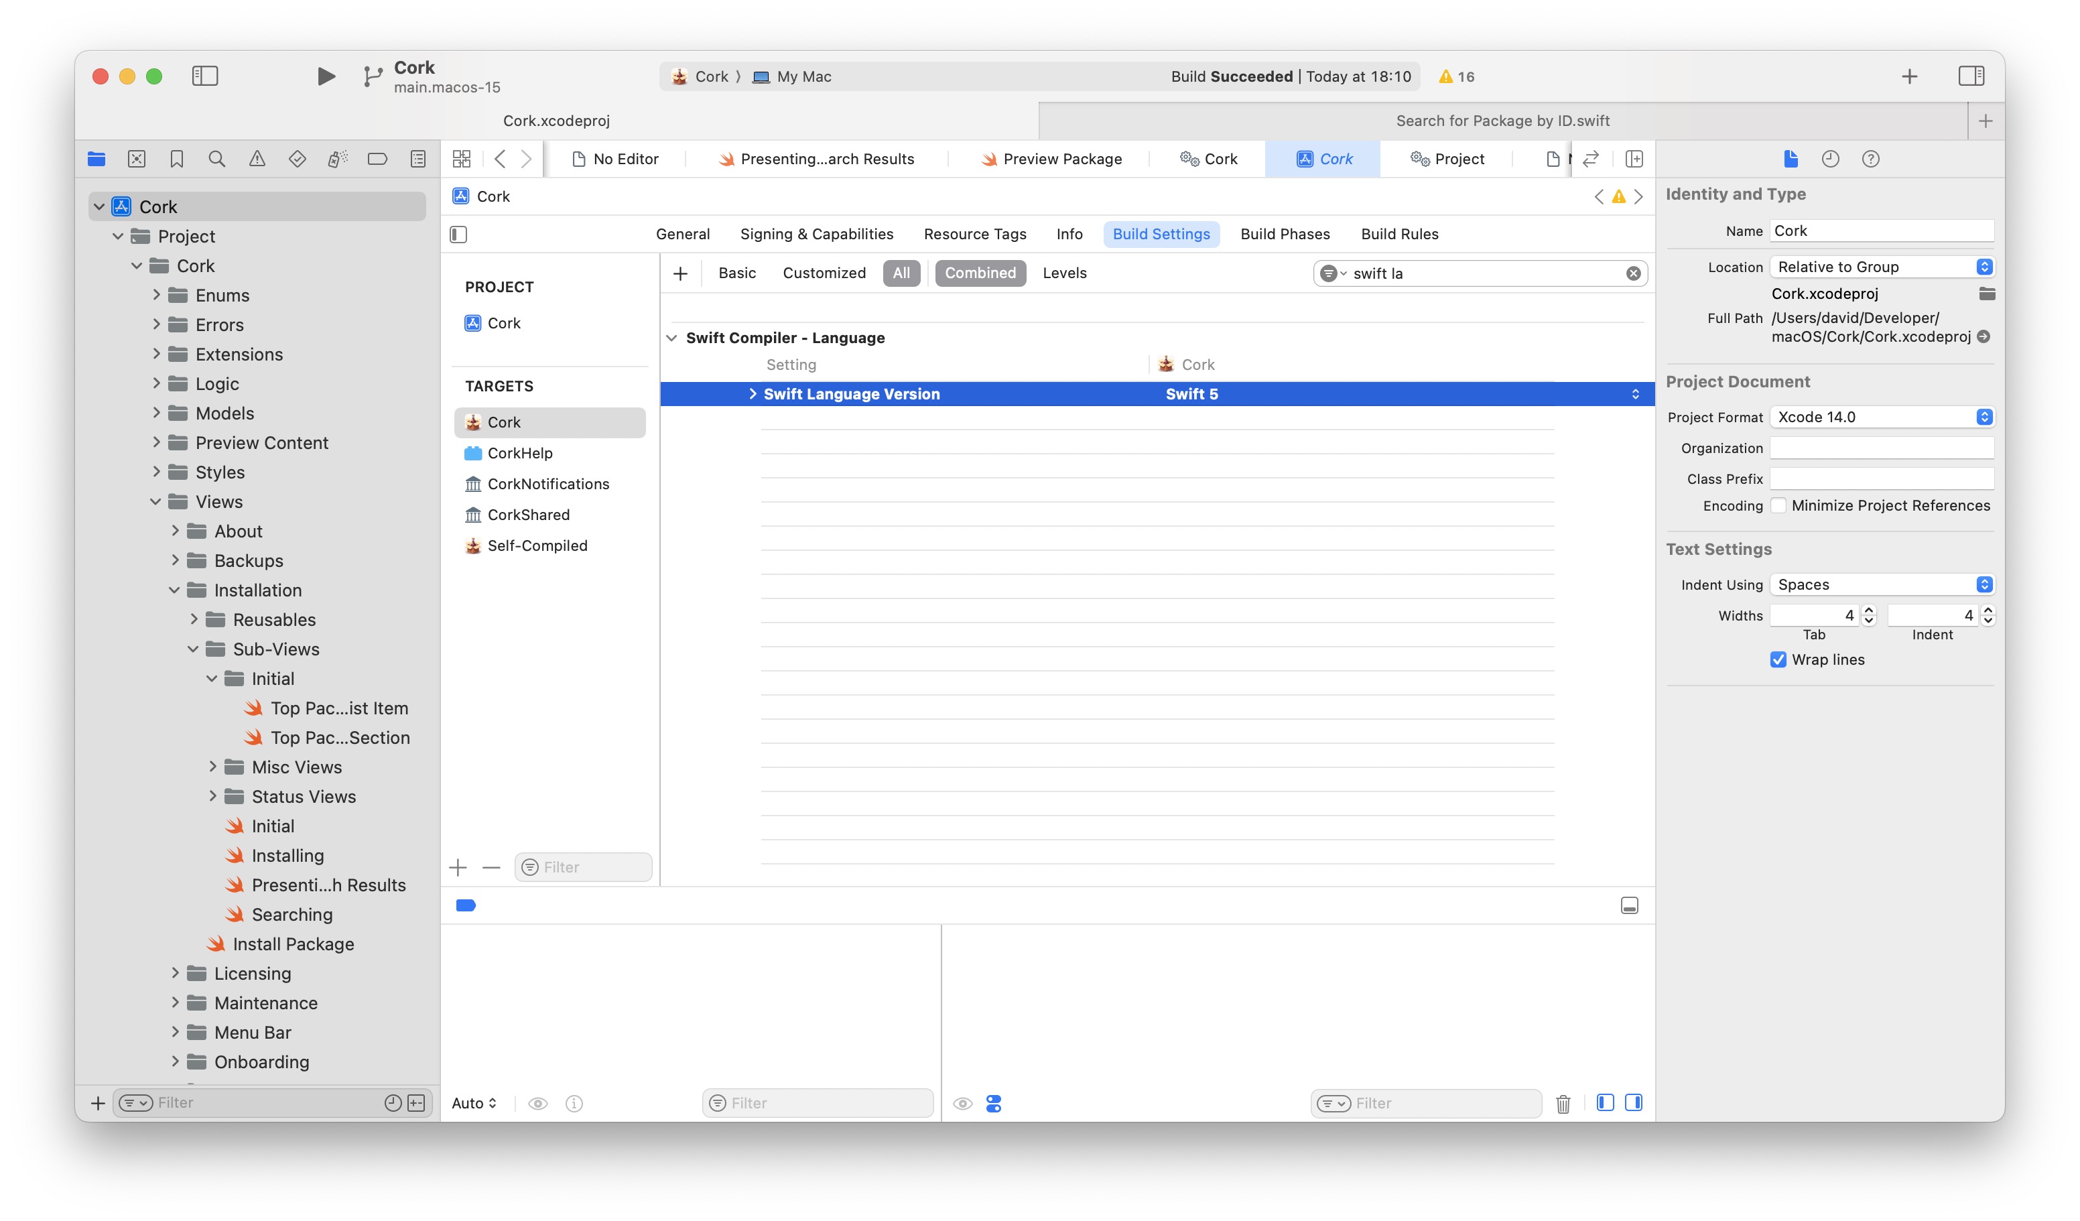Toggle the console pane view
This screenshot has height=1221, width=2080.
click(1632, 1103)
